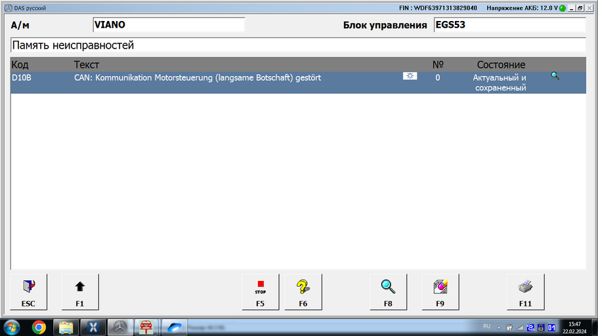Open the red car-lift taskbar app

tap(146, 327)
